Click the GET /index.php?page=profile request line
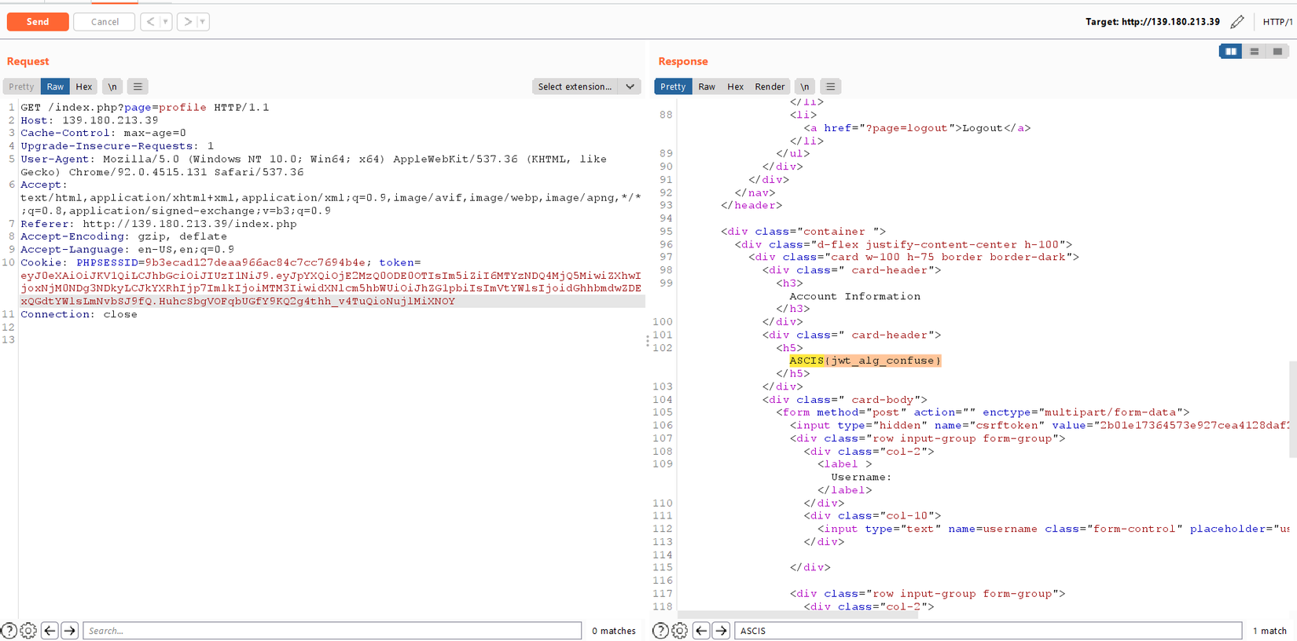1297x641 pixels. 145,108
